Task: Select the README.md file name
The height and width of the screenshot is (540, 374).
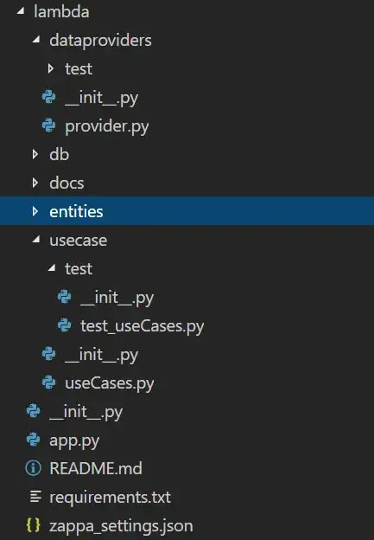Action: pyautogui.click(x=96, y=468)
